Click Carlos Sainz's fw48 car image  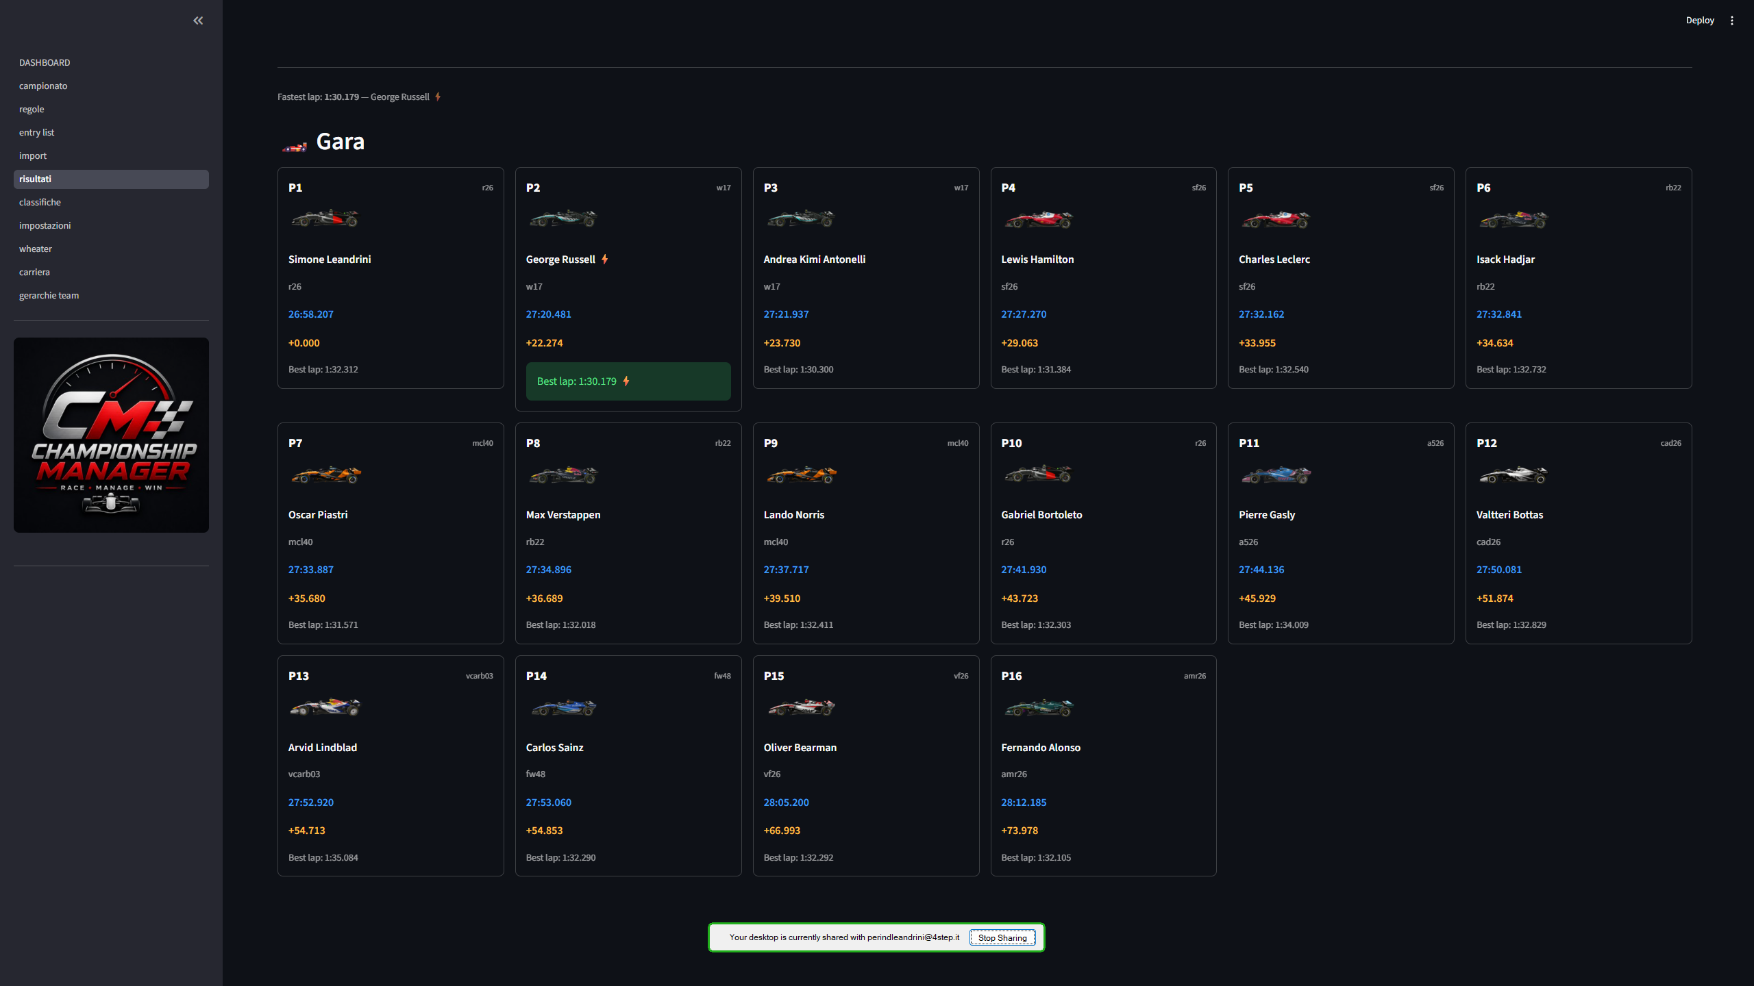563,707
